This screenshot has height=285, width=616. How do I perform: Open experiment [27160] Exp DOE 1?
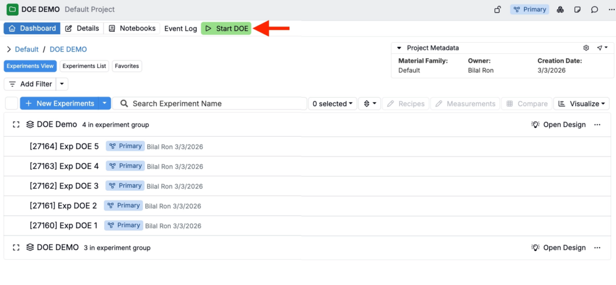point(63,225)
